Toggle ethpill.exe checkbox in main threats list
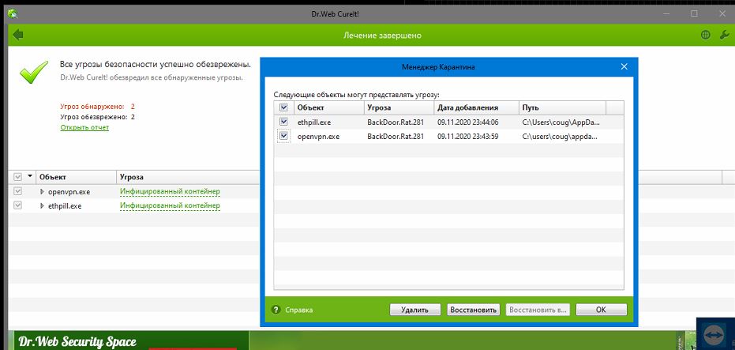 click(18, 205)
